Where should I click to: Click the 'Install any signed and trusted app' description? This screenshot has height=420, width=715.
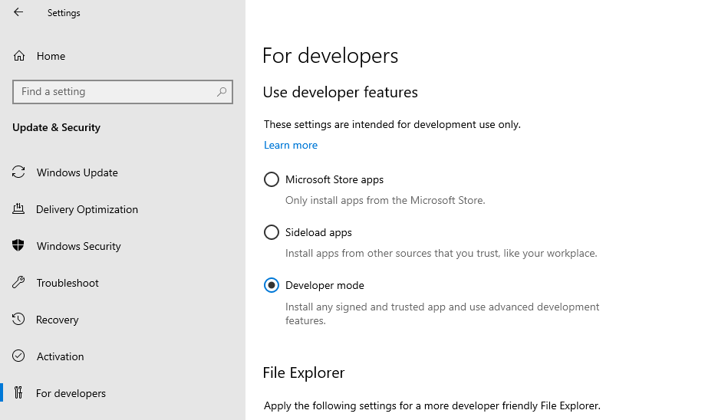coord(443,313)
